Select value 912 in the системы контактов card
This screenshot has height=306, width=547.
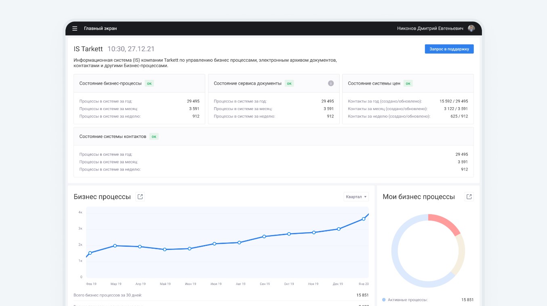point(465,169)
